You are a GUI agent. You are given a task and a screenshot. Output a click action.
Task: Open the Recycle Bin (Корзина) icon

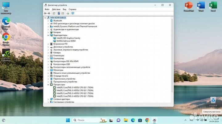click(x=213, y=102)
